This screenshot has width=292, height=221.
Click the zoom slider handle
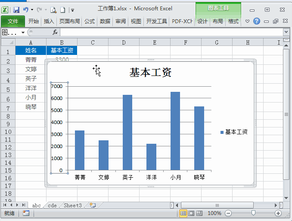point(253,213)
